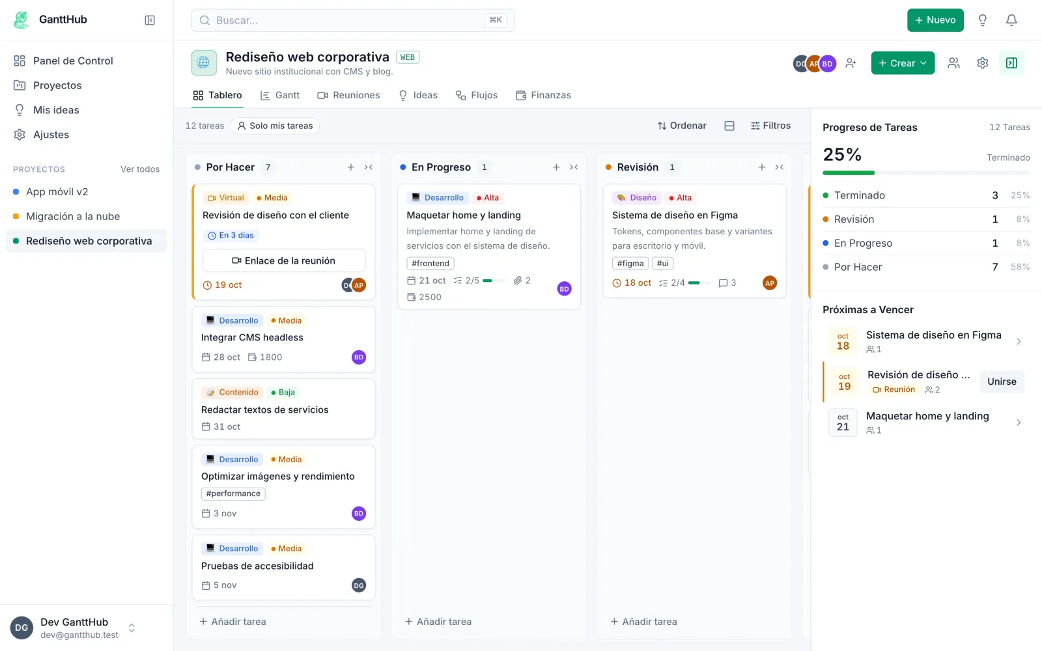
Task: Open the lightbulb ideas icon in top bar
Action: [983, 20]
